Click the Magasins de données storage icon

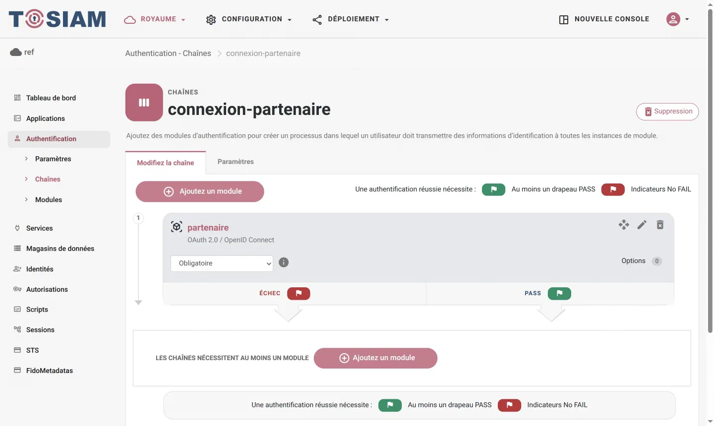(x=17, y=248)
